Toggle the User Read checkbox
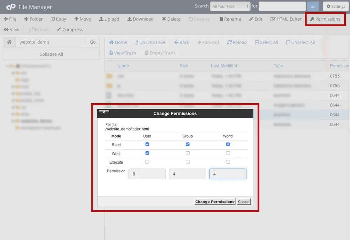The height and width of the screenshot is (240, 350). (x=147, y=144)
